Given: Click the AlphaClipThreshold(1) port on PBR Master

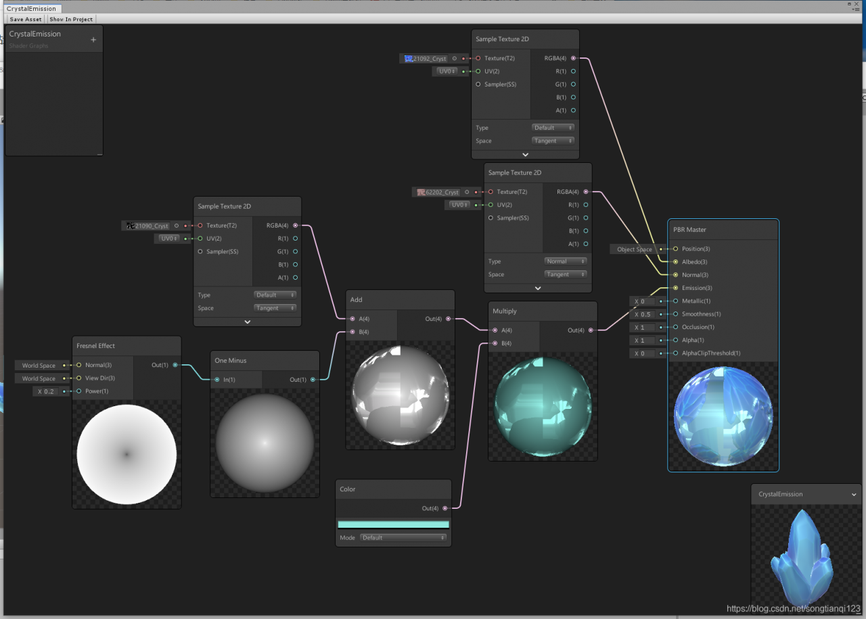Looking at the screenshot, I should [x=675, y=353].
